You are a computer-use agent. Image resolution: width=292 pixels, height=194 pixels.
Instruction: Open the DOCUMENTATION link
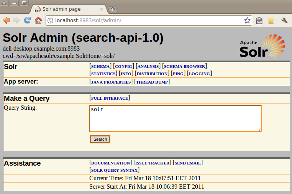tap(111, 163)
